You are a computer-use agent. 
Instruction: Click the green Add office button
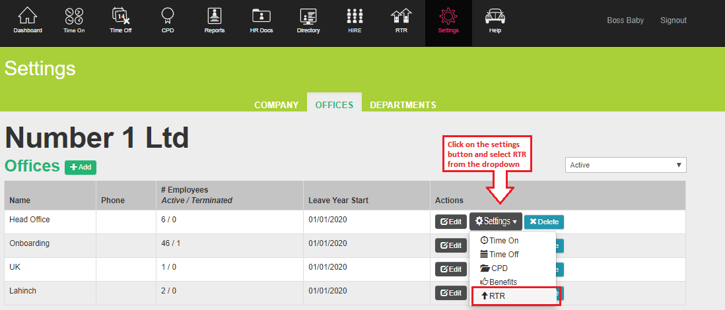click(81, 168)
